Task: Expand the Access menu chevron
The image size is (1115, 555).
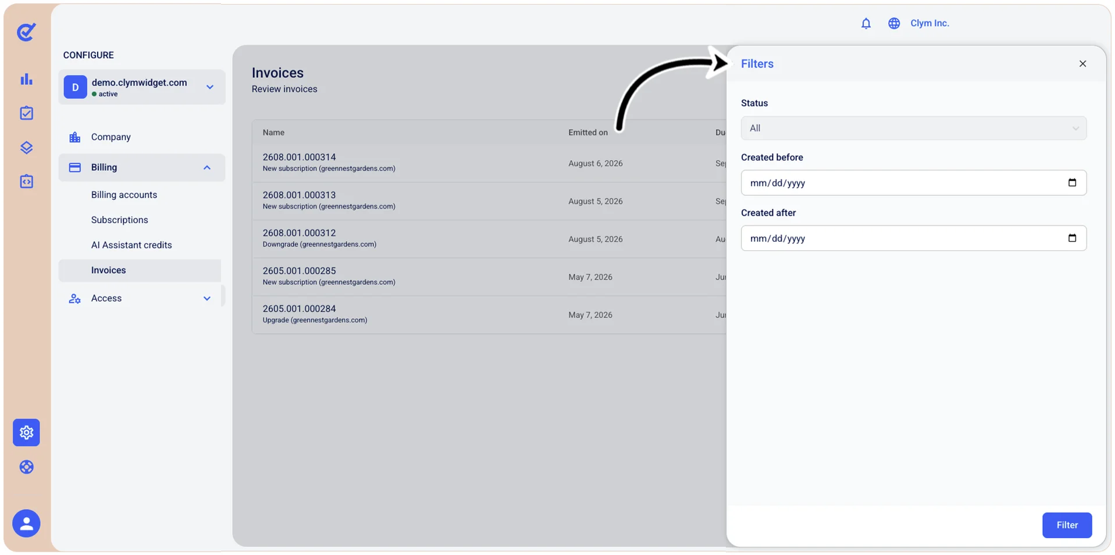Action: coord(207,299)
